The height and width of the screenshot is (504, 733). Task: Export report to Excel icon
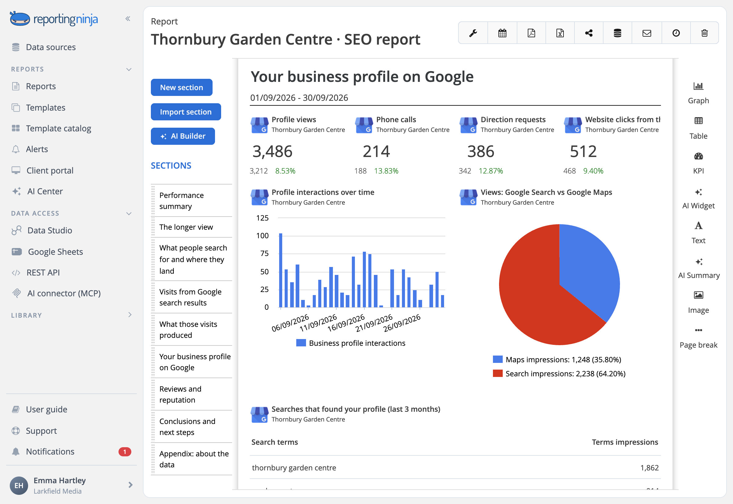pos(560,33)
